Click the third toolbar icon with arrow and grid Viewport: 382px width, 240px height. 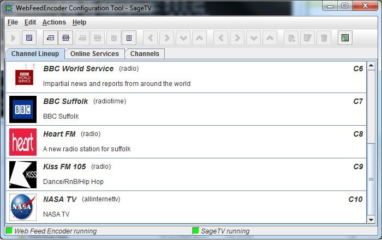coord(51,38)
